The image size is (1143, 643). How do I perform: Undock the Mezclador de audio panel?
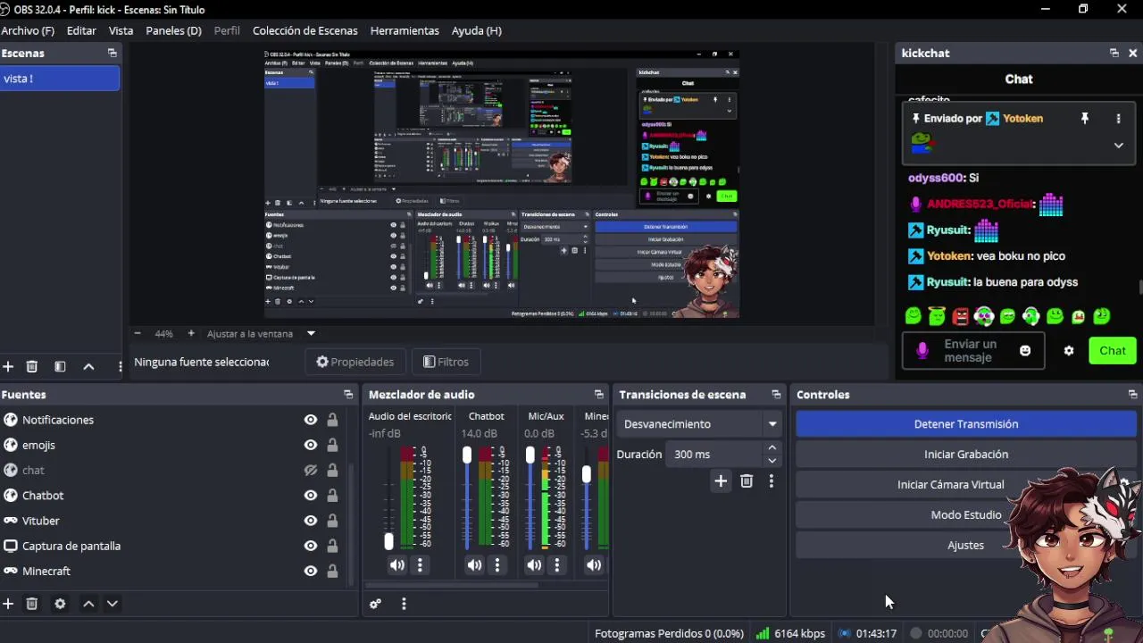click(599, 394)
